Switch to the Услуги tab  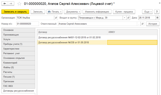[x=18, y=39]
